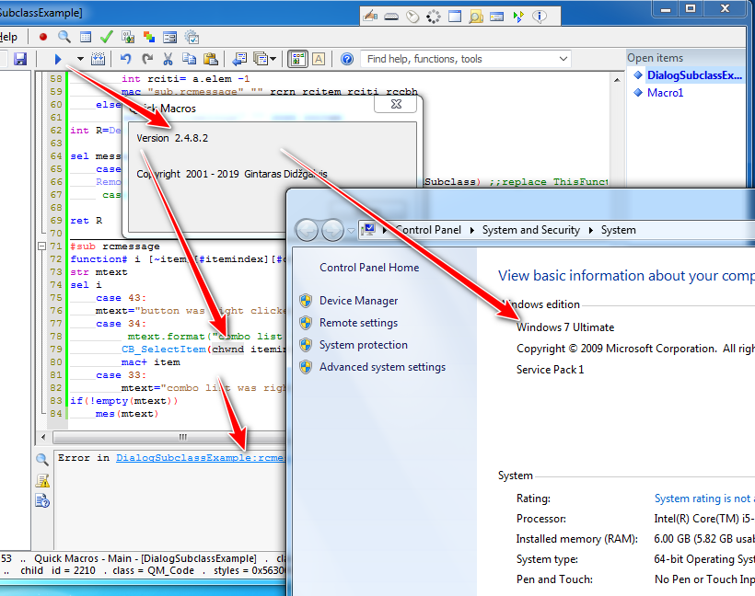Image resolution: width=755 pixels, height=596 pixels.
Task: Click the red Record icon in menu bar
Action: pyautogui.click(x=43, y=37)
